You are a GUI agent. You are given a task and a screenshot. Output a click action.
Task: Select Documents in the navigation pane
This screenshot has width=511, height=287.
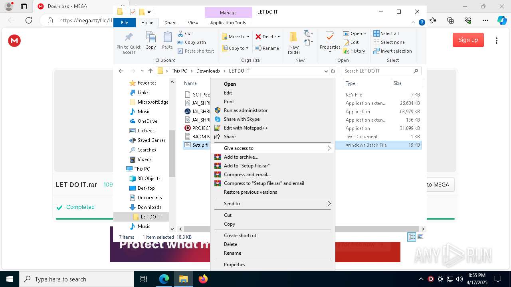(146, 198)
